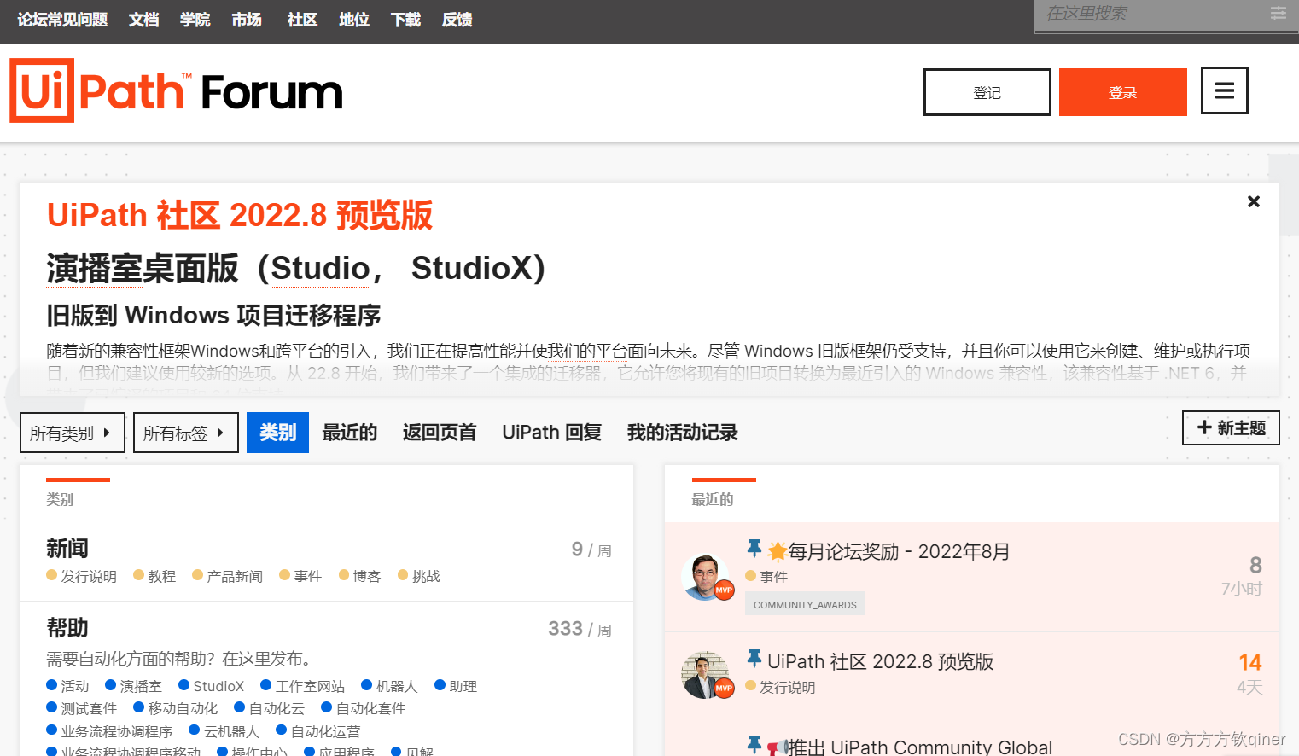Select 下载 in the top navigation
Image resolution: width=1299 pixels, height=756 pixels.
pyautogui.click(x=405, y=20)
